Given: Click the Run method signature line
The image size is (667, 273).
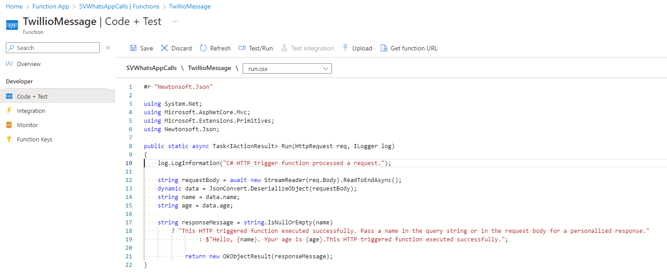Looking at the screenshot, I should point(269,146).
